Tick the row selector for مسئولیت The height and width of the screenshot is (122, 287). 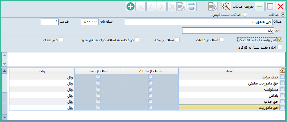coord(283,89)
